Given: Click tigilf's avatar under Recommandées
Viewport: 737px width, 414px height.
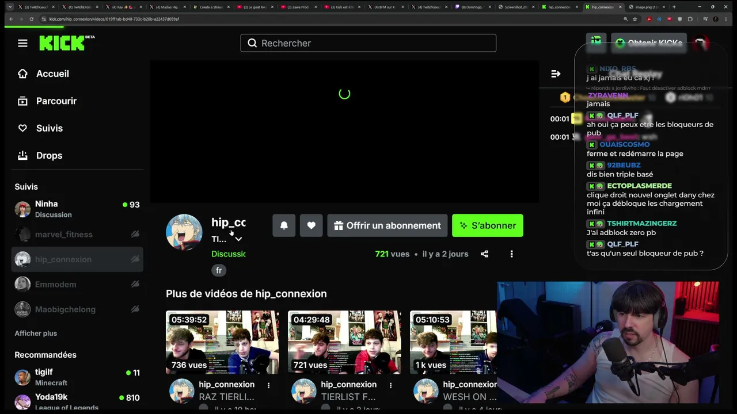Looking at the screenshot, I should [x=22, y=377].
